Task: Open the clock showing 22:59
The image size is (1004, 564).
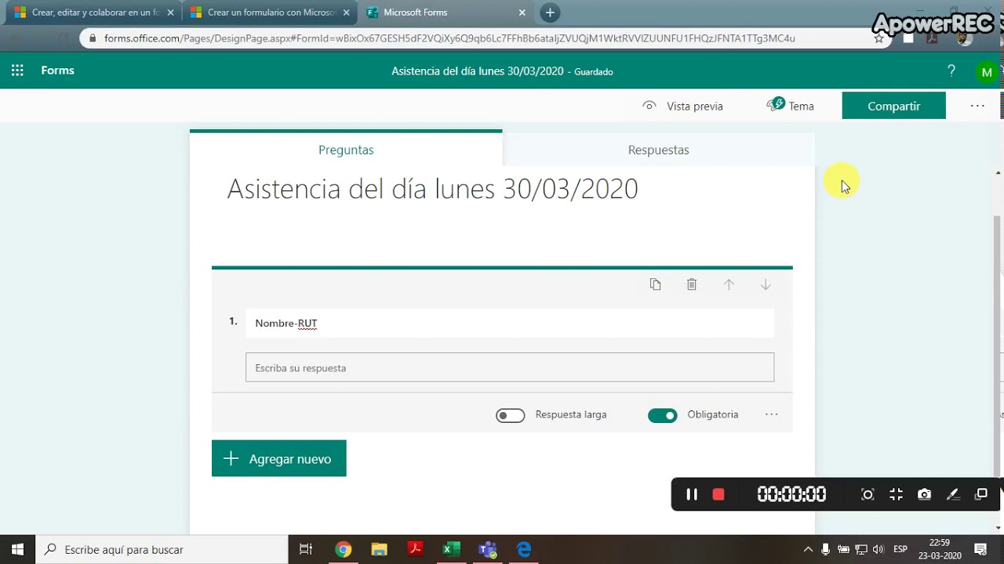Action: coord(940,549)
